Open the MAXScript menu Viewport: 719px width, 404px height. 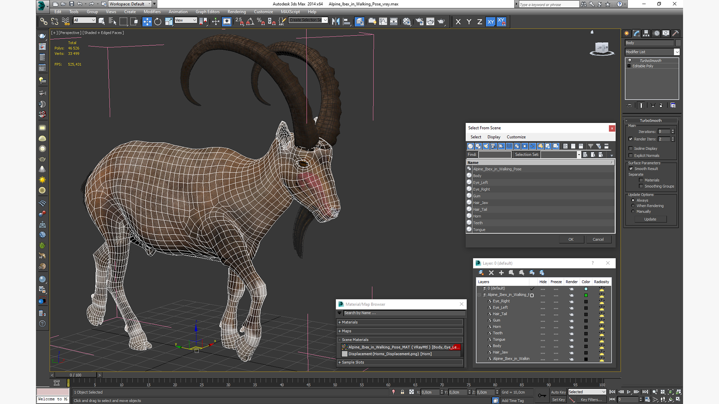290,12
